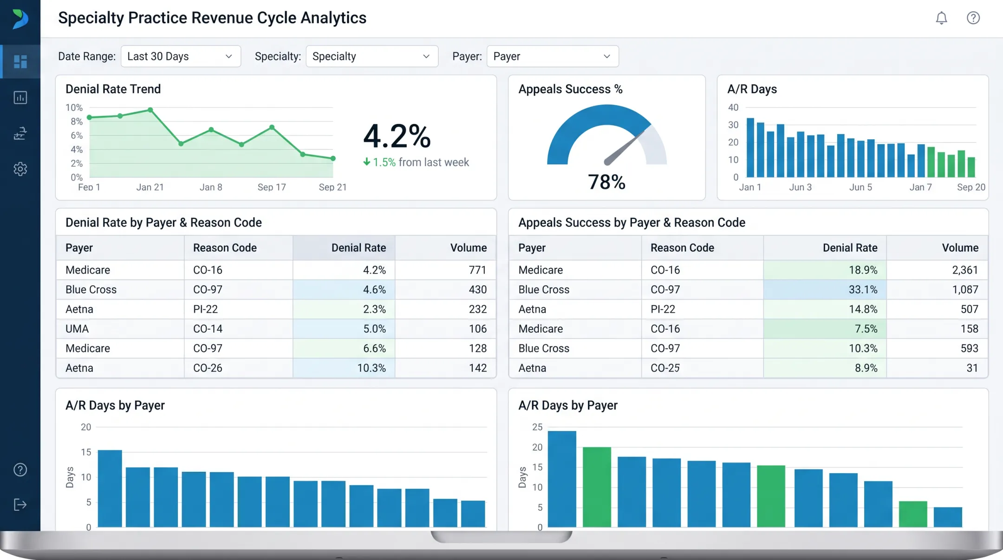Click the tallest bar in left A/R Days by Payer
The height and width of the screenshot is (560, 1003).
pyautogui.click(x=110, y=488)
